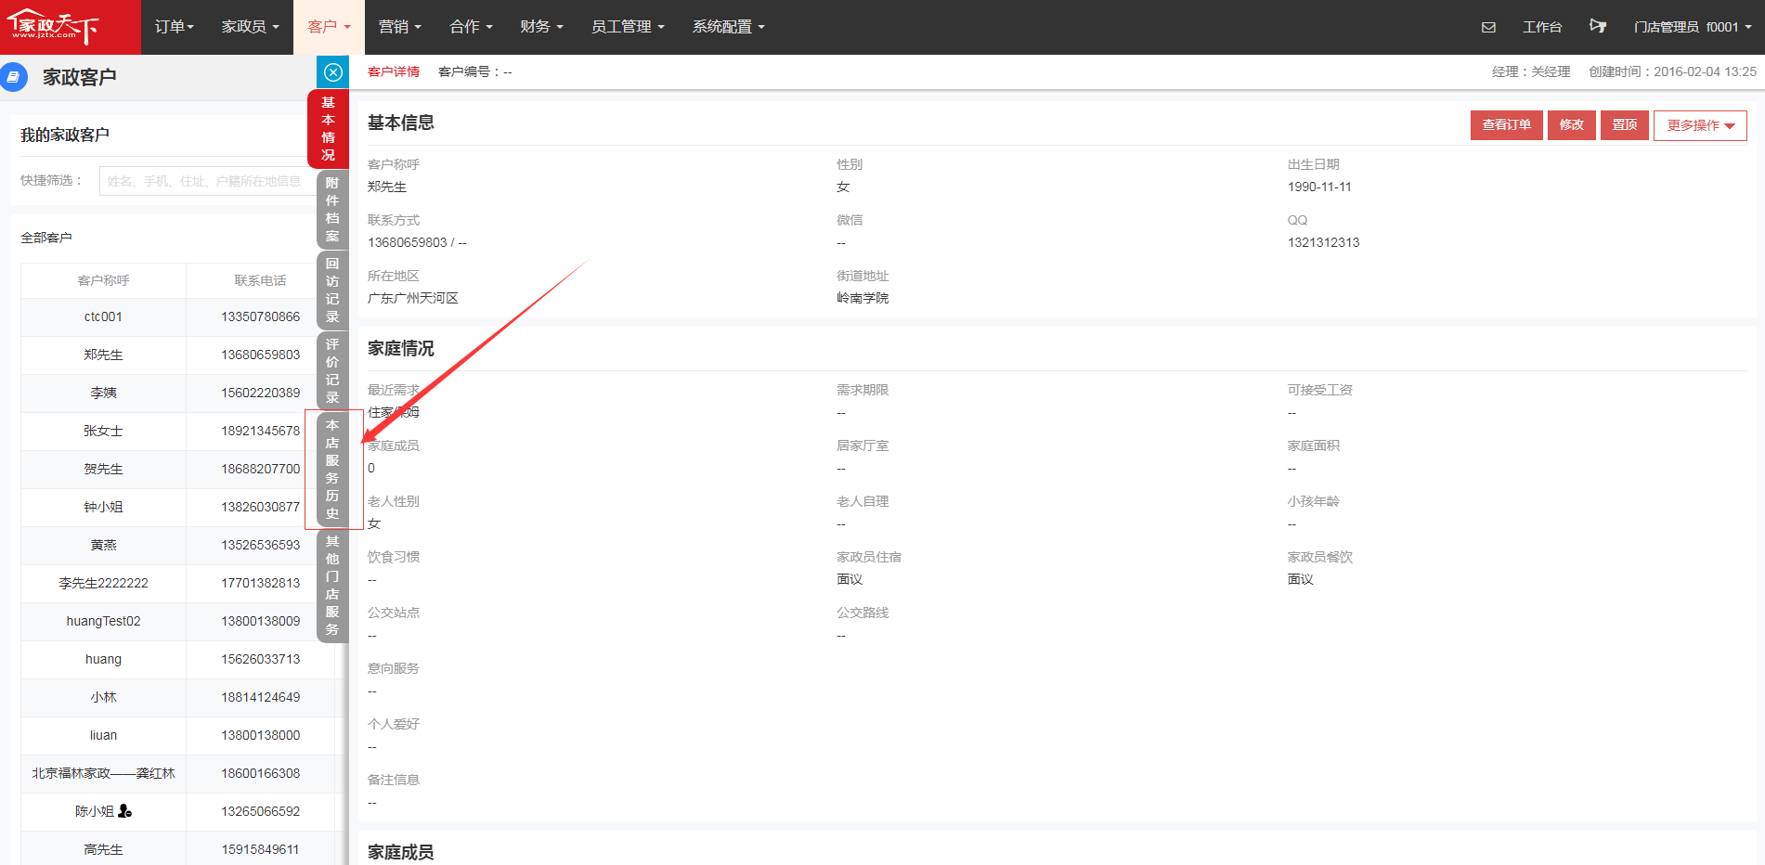
Task: Switch to the 附件档案 side tab
Action: (332, 210)
